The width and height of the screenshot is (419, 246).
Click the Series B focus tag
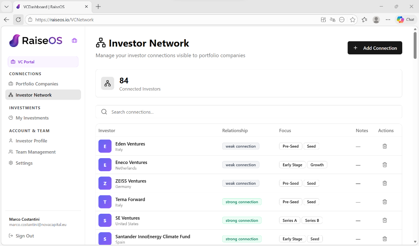coord(312,220)
